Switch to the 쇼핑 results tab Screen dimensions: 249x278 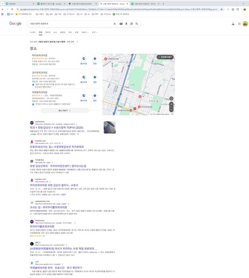click(x=77, y=32)
